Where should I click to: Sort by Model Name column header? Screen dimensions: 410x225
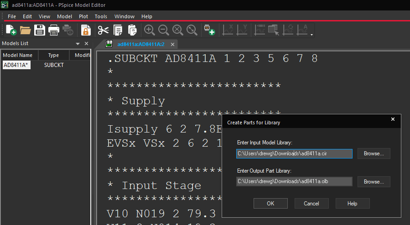point(19,55)
